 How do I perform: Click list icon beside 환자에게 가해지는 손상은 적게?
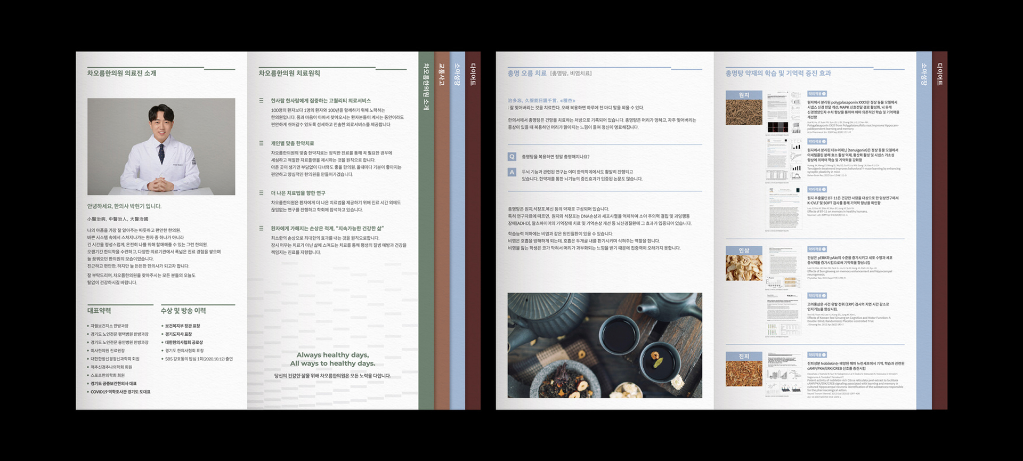[261, 228]
